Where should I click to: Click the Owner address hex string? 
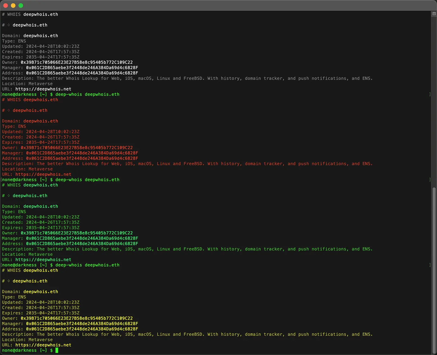[x=76, y=62]
